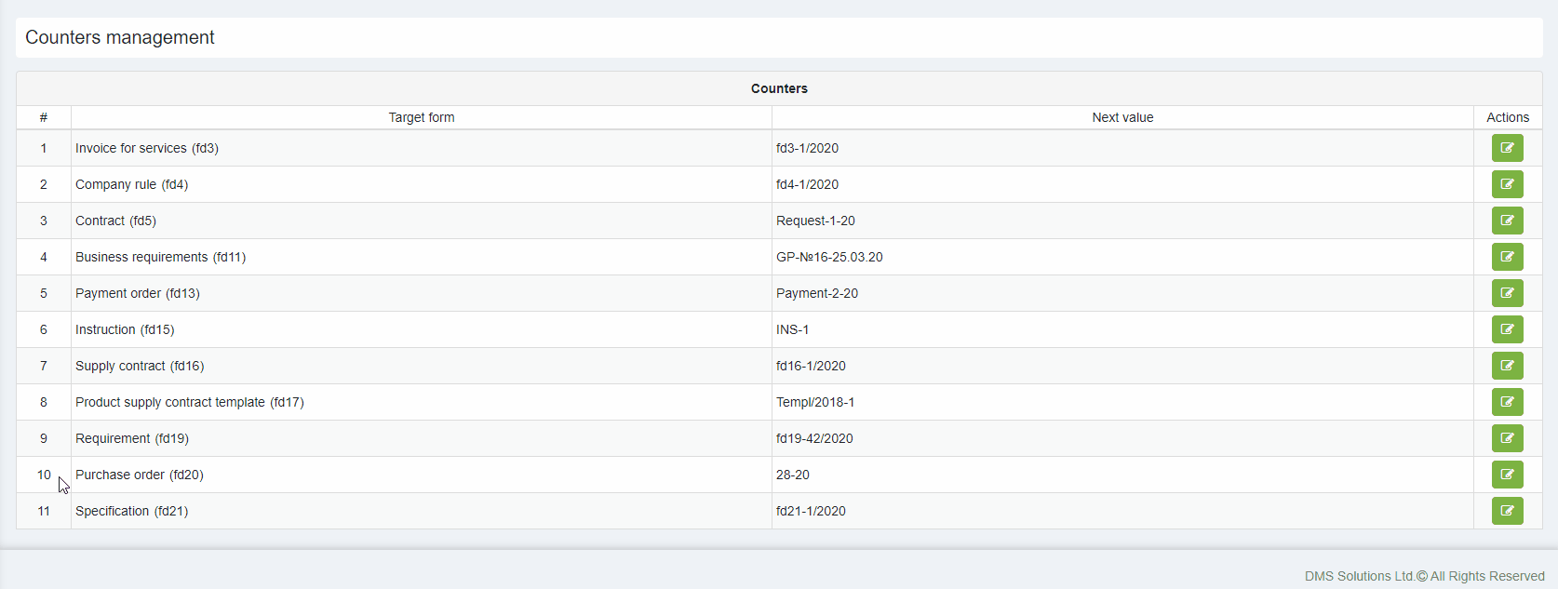Click edit icon for Contract (fd5)
Viewport: 1558px width, 589px height.
pyautogui.click(x=1507, y=221)
